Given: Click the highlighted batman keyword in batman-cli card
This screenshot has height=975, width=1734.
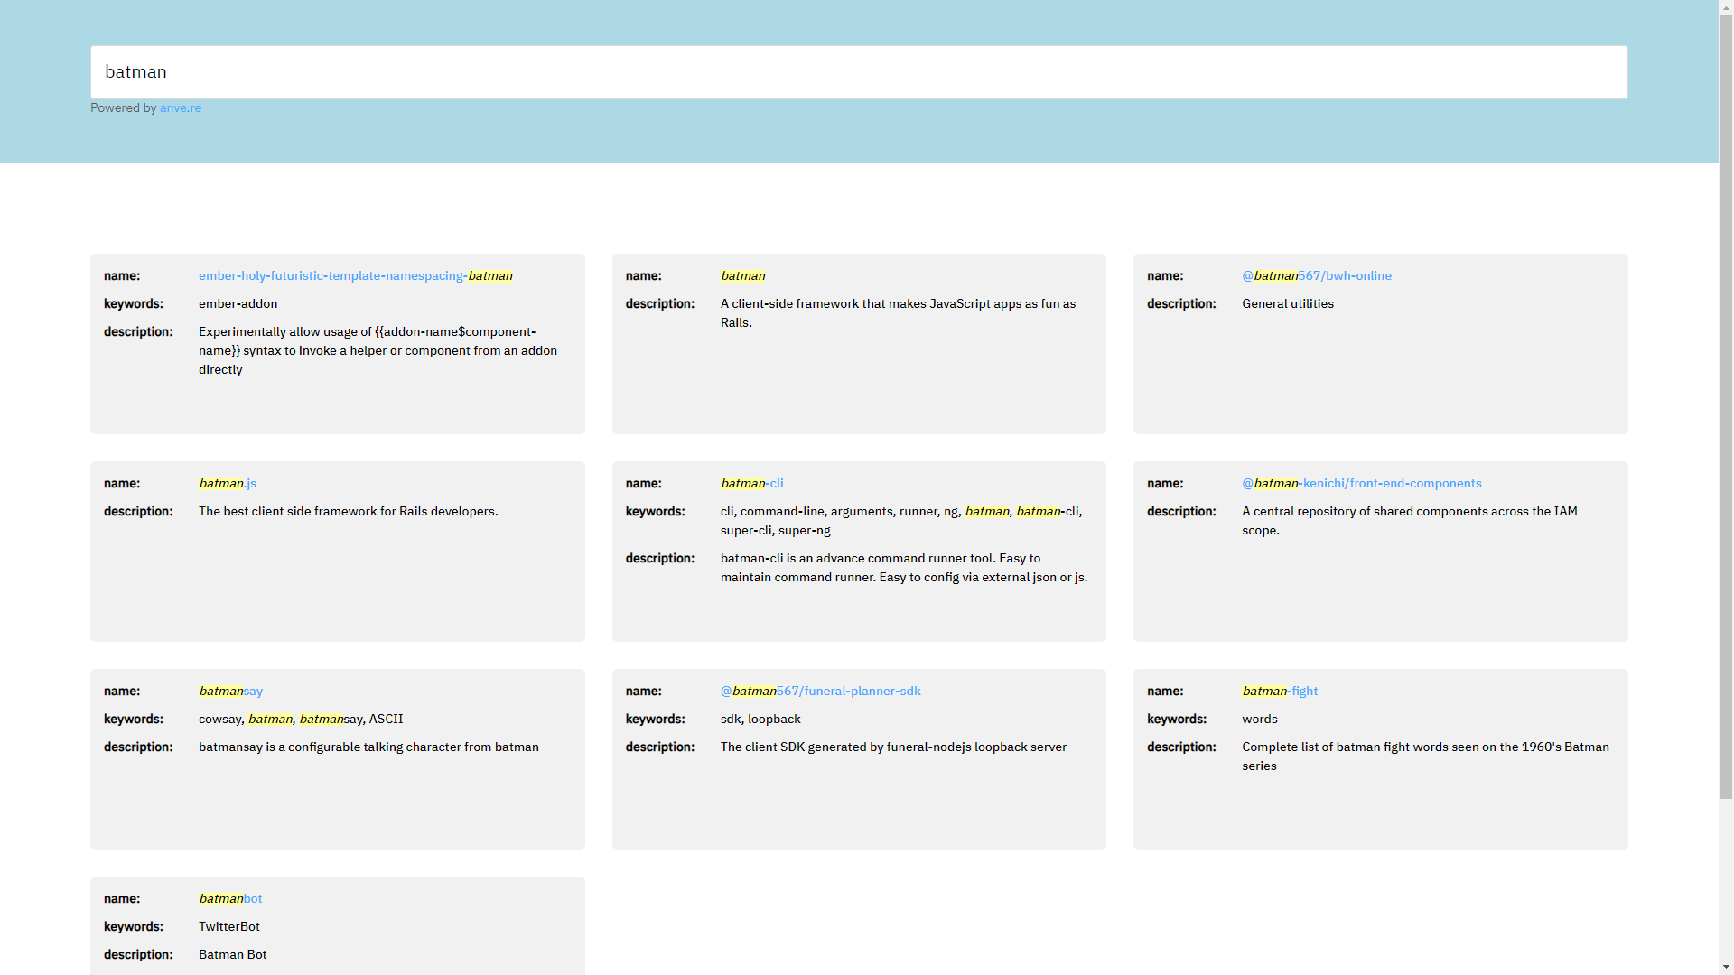Looking at the screenshot, I should [986, 511].
